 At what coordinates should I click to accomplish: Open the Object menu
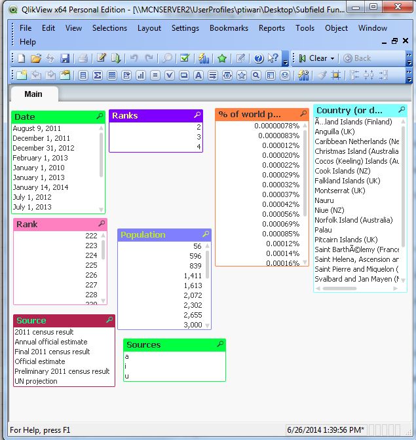pyautogui.click(x=336, y=28)
